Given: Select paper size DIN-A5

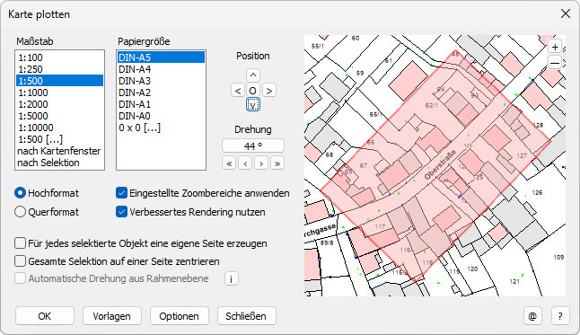Looking at the screenshot, I should coord(161,57).
